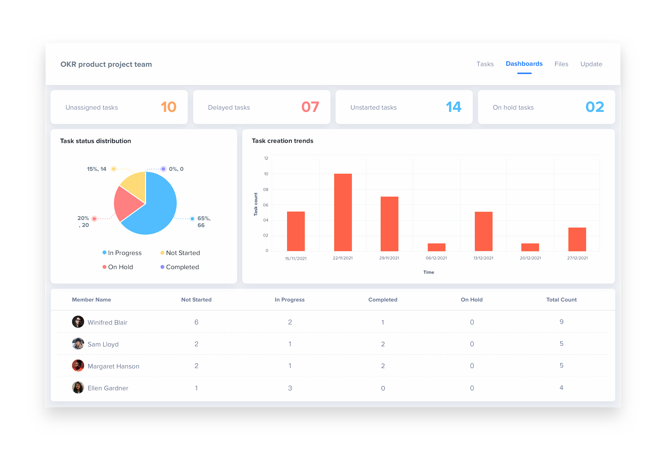
Task: Click the Task status distribution heading
Action: 95,141
